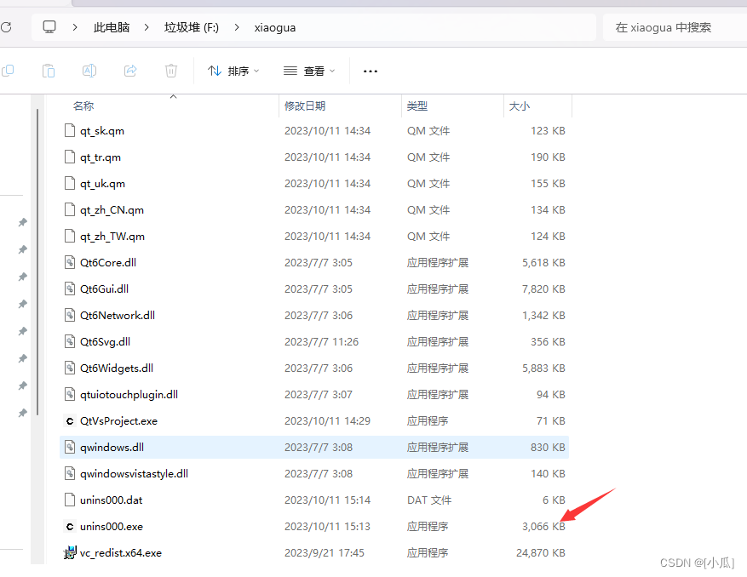This screenshot has width=747, height=577.
Task: Open the 查看 view dropdown
Action: tap(307, 71)
